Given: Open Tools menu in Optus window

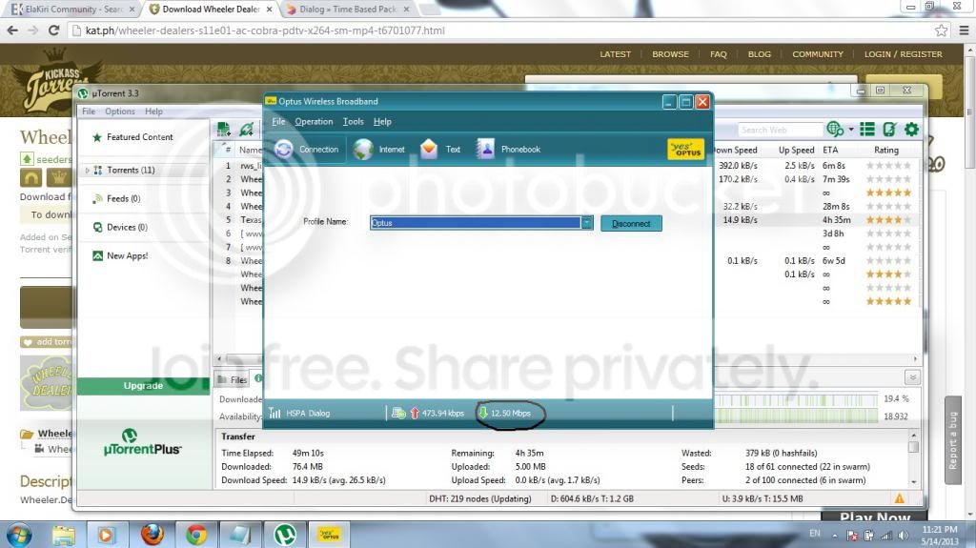Looking at the screenshot, I should 353,121.
